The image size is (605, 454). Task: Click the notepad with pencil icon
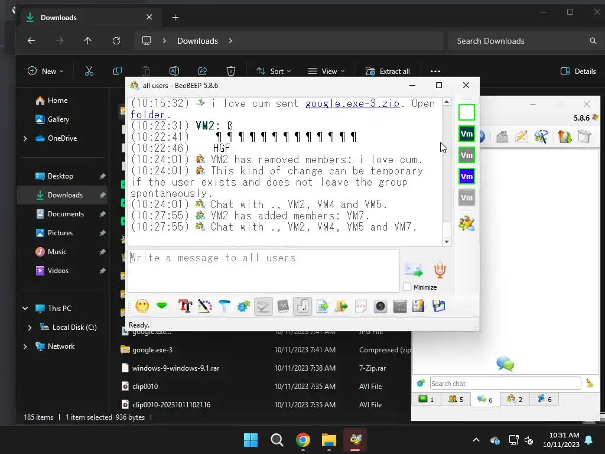click(x=419, y=306)
